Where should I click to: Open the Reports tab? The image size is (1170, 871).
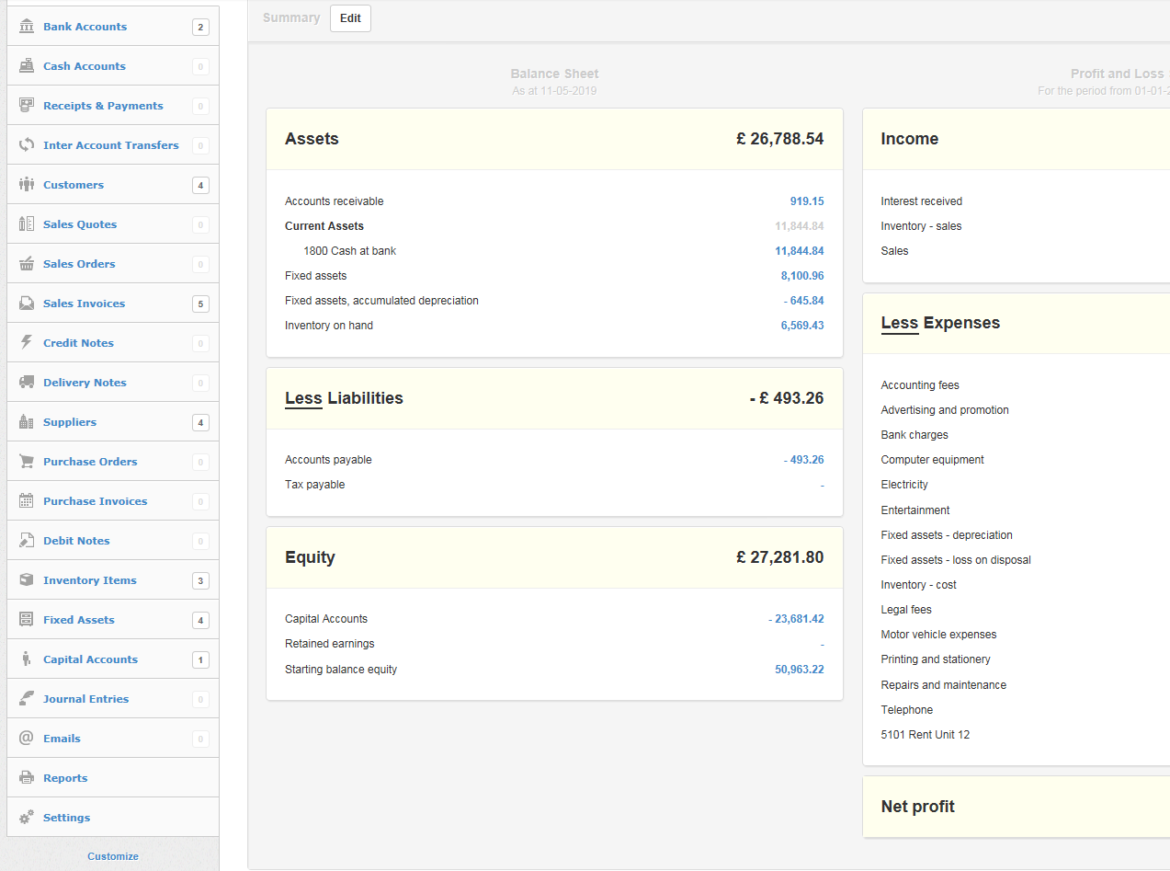113,778
